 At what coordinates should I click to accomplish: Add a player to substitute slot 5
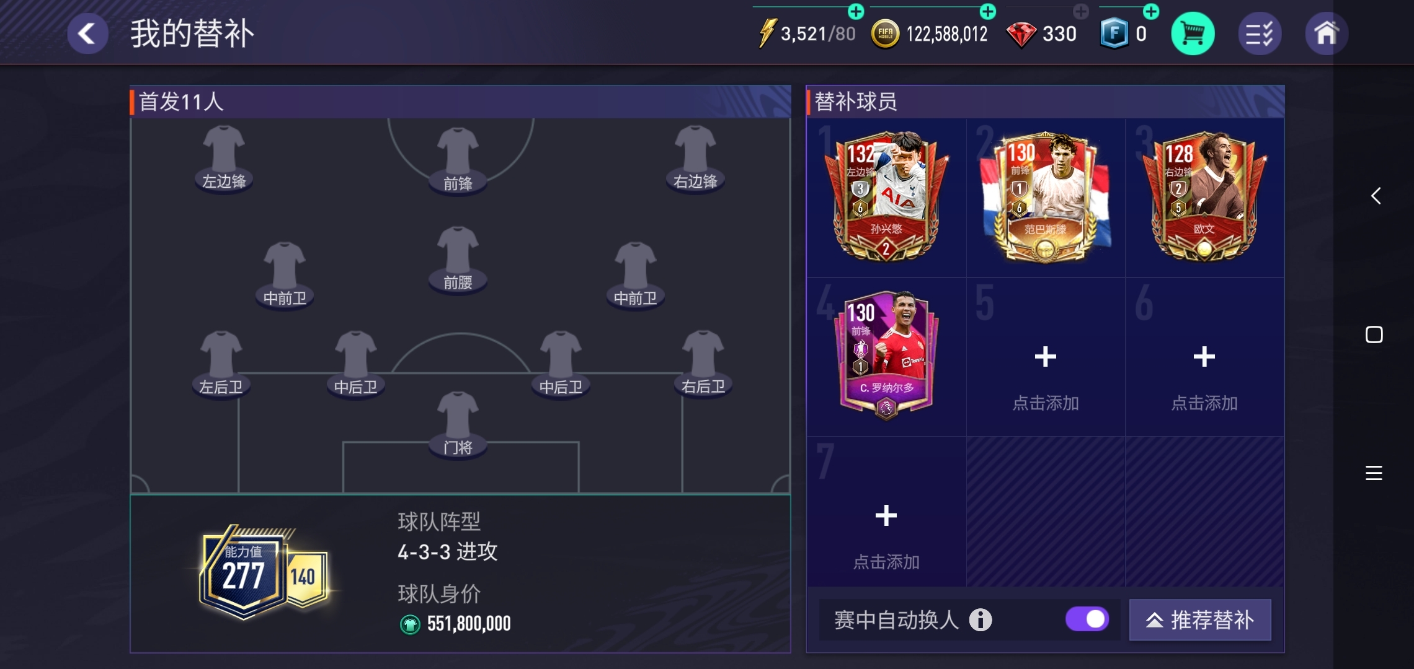tap(1046, 357)
